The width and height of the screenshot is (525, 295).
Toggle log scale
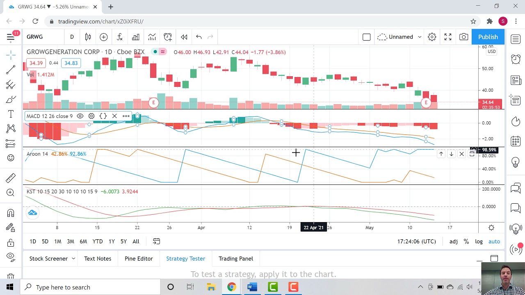(x=479, y=241)
